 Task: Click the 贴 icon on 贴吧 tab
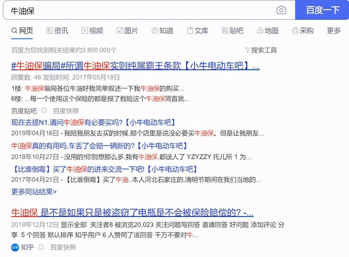tap(225, 31)
